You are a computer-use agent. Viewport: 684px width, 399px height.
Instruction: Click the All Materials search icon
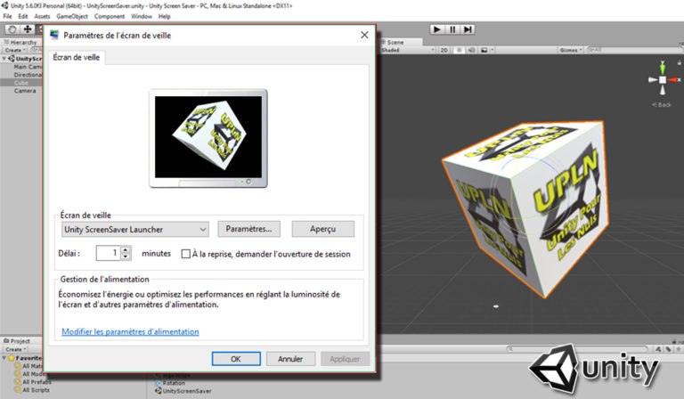tap(18, 366)
